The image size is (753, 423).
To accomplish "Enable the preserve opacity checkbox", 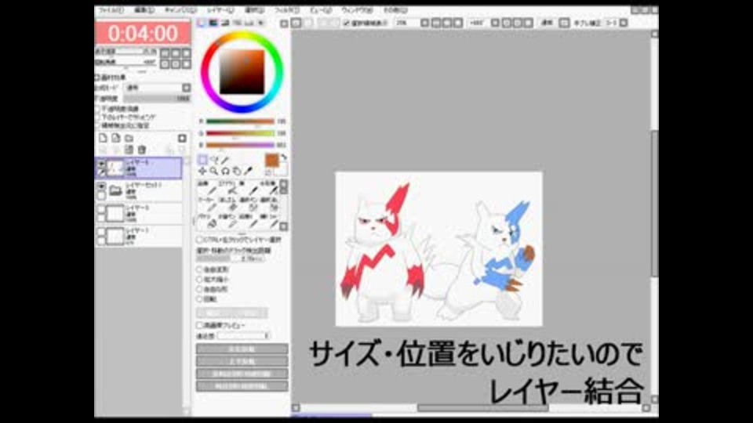I will [98, 109].
